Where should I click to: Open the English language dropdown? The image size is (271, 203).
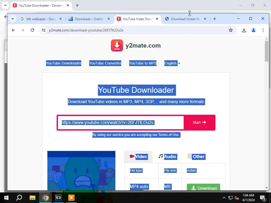[172, 63]
